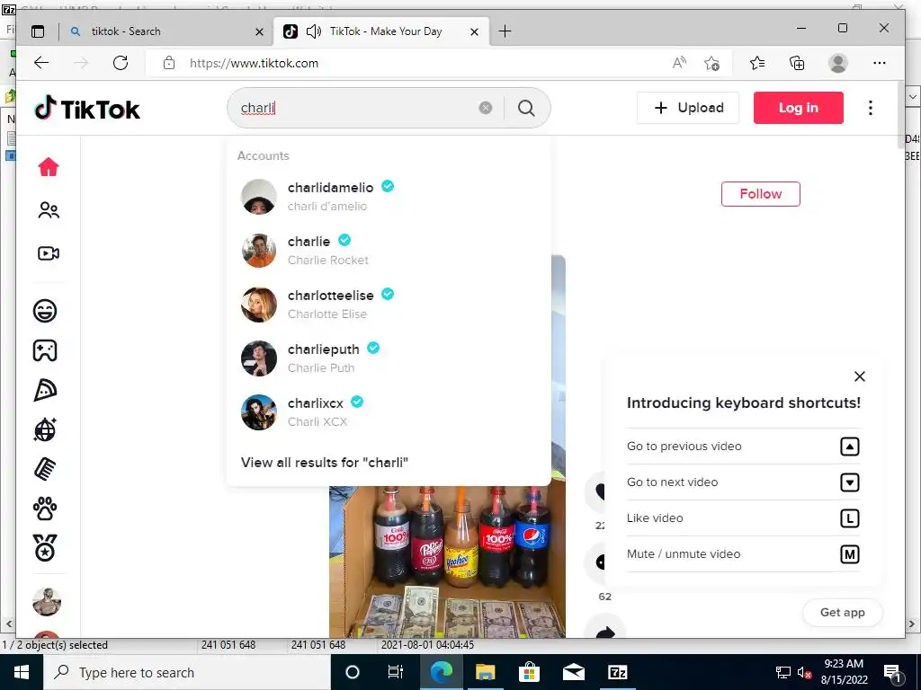Open the 7-Zip app on the taskbar
The width and height of the screenshot is (921, 690).
point(617,672)
